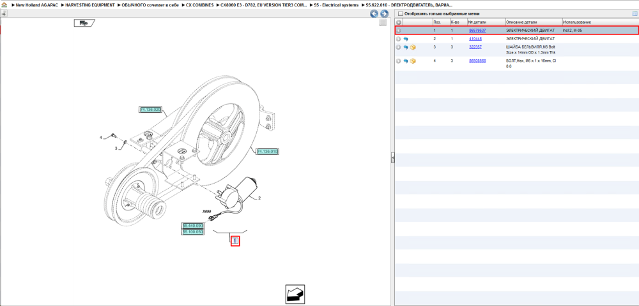This screenshot has width=639, height=306.
Task: Open the New Holland AG APAC breadcrumb
Action: click(x=36, y=5)
